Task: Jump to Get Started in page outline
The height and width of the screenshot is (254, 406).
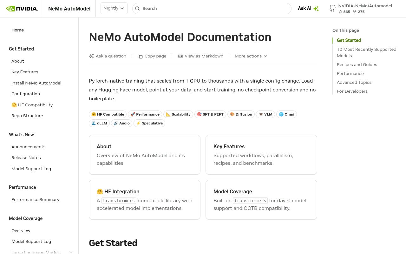Action: pyautogui.click(x=349, y=40)
